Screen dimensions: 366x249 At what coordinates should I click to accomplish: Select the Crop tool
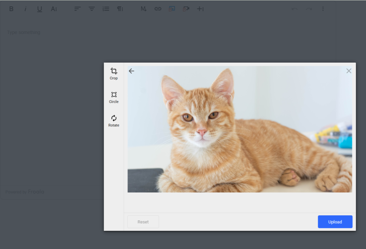coord(114,73)
